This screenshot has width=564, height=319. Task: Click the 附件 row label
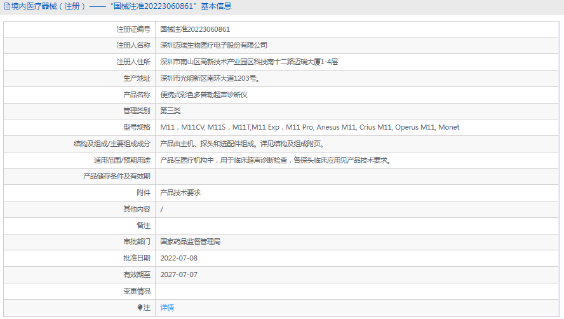point(144,193)
